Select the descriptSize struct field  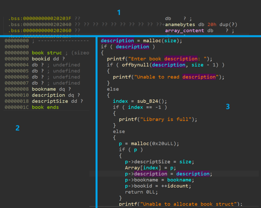point(50,101)
